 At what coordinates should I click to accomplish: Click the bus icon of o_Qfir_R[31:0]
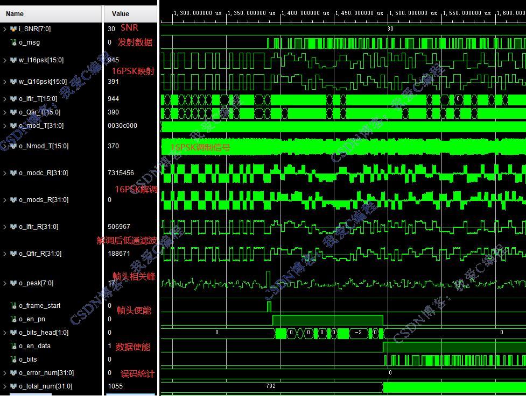pos(13,254)
